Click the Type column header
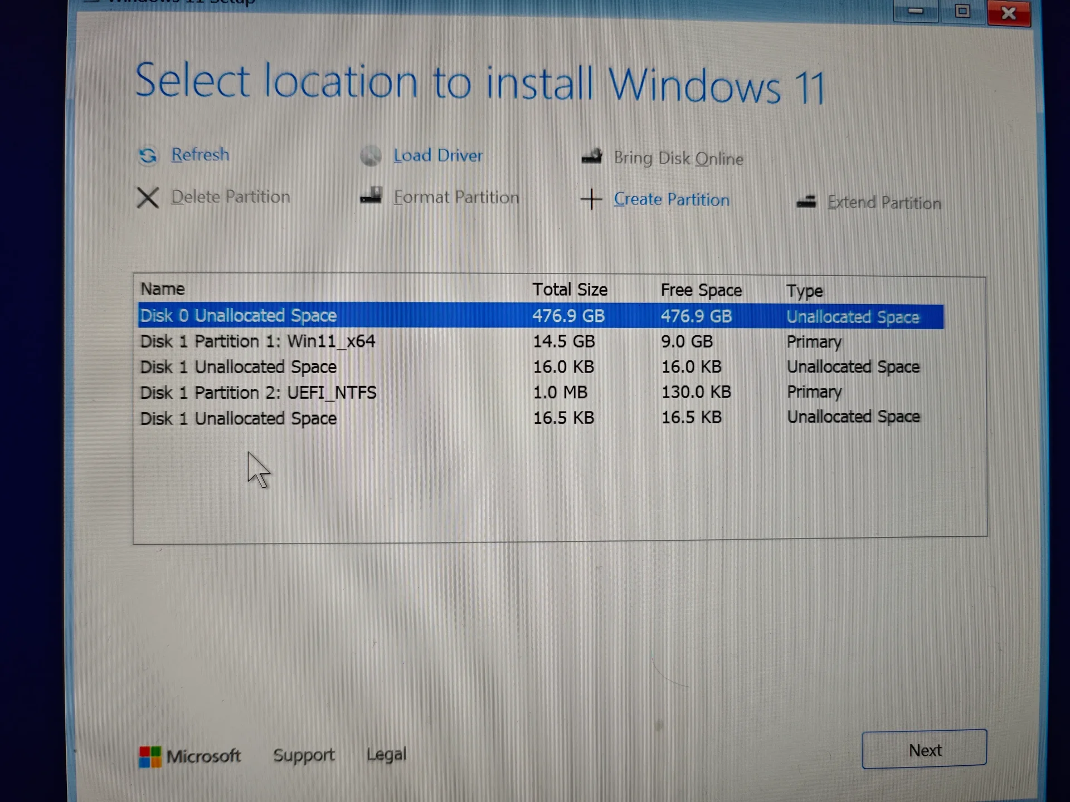The width and height of the screenshot is (1070, 802). tap(805, 291)
